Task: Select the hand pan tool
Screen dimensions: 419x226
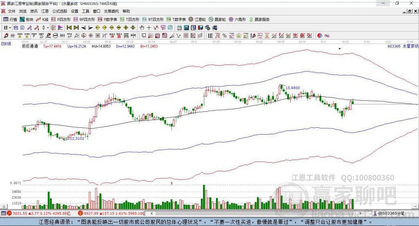Action: pos(142,28)
